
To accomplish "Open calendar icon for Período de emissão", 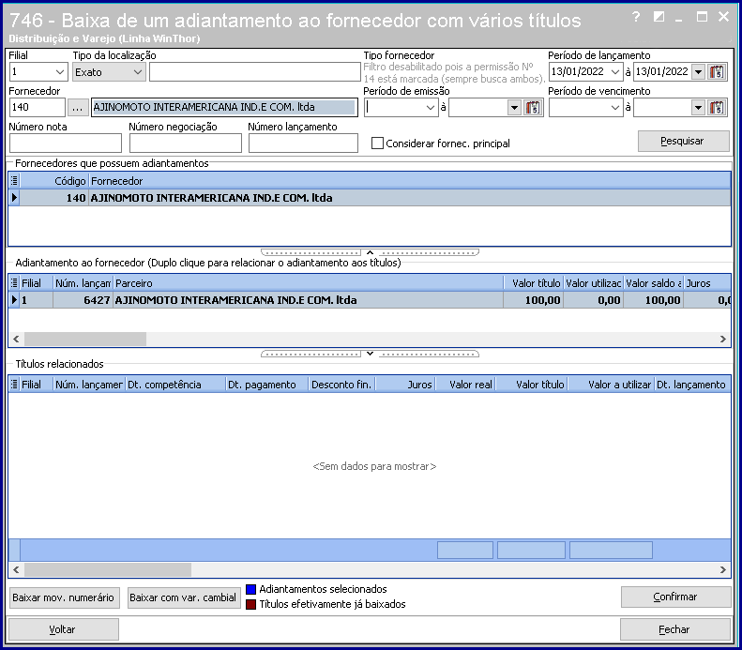I will 533,108.
